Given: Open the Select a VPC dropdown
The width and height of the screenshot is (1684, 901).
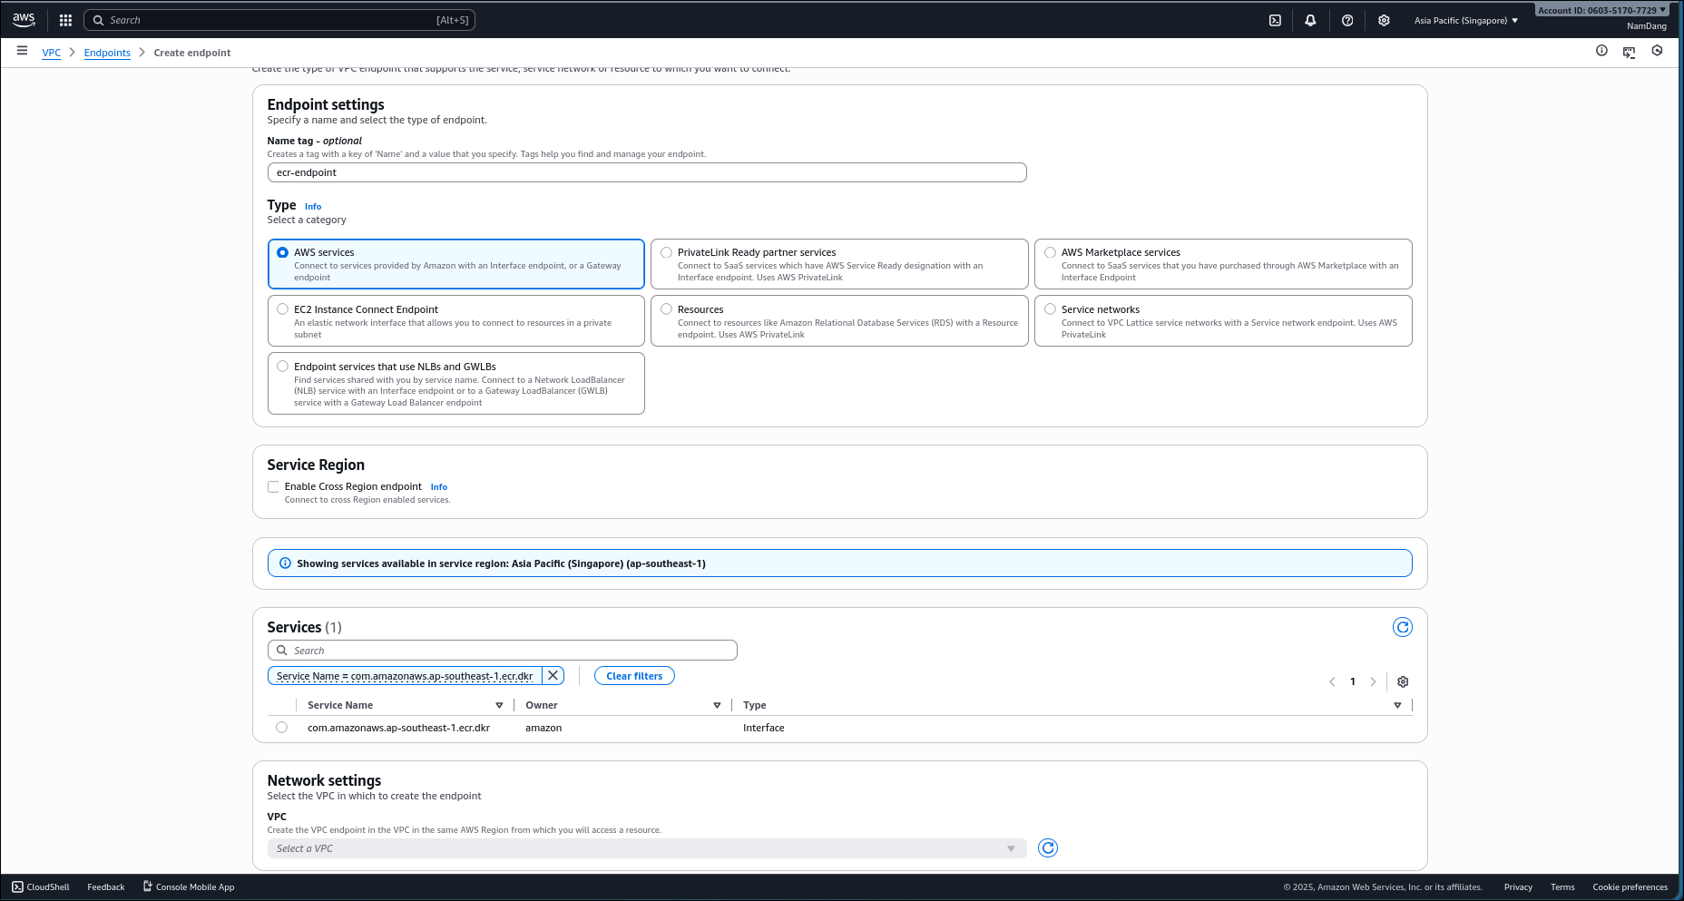Looking at the screenshot, I should click(646, 848).
